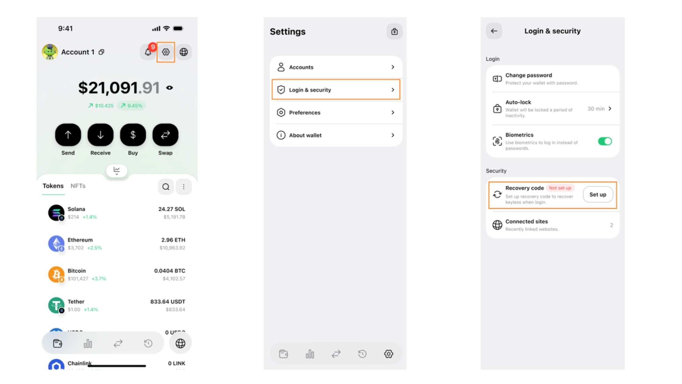
Task: Open the chart icon below action buttons
Action: point(117,170)
